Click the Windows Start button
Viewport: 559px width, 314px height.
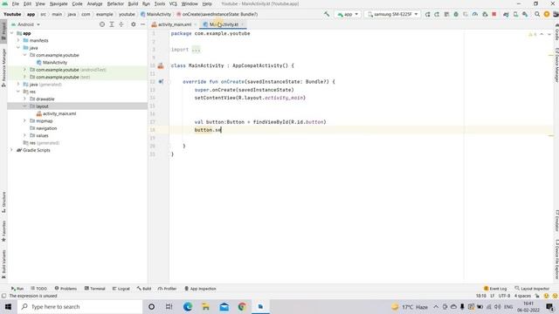click(x=8, y=306)
